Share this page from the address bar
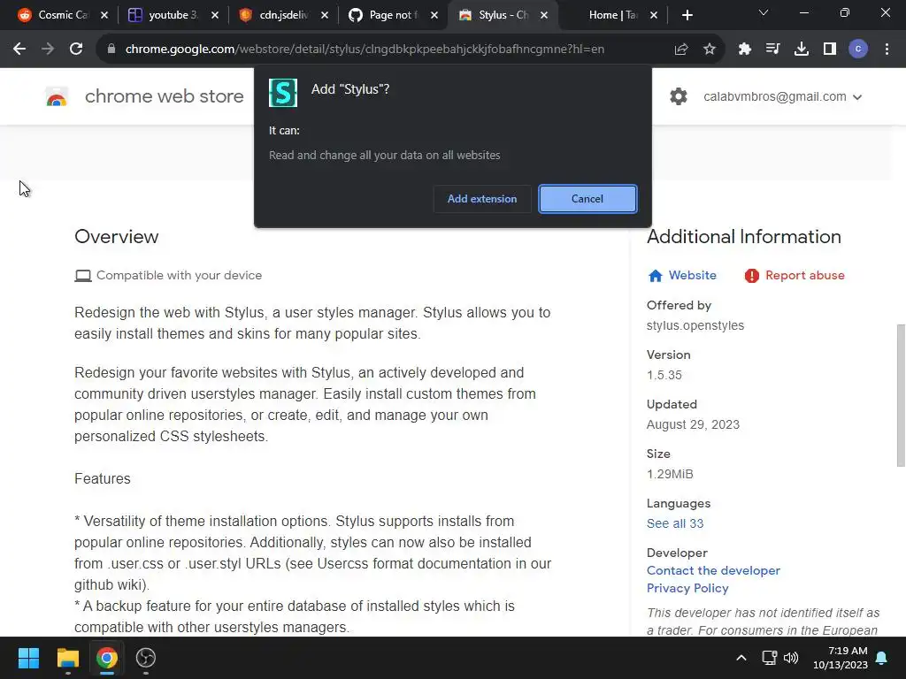The height and width of the screenshot is (679, 906). click(x=681, y=50)
